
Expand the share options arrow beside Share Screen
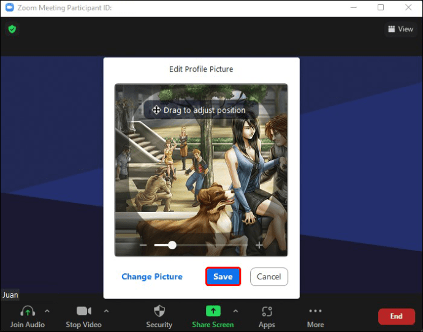[235, 311]
